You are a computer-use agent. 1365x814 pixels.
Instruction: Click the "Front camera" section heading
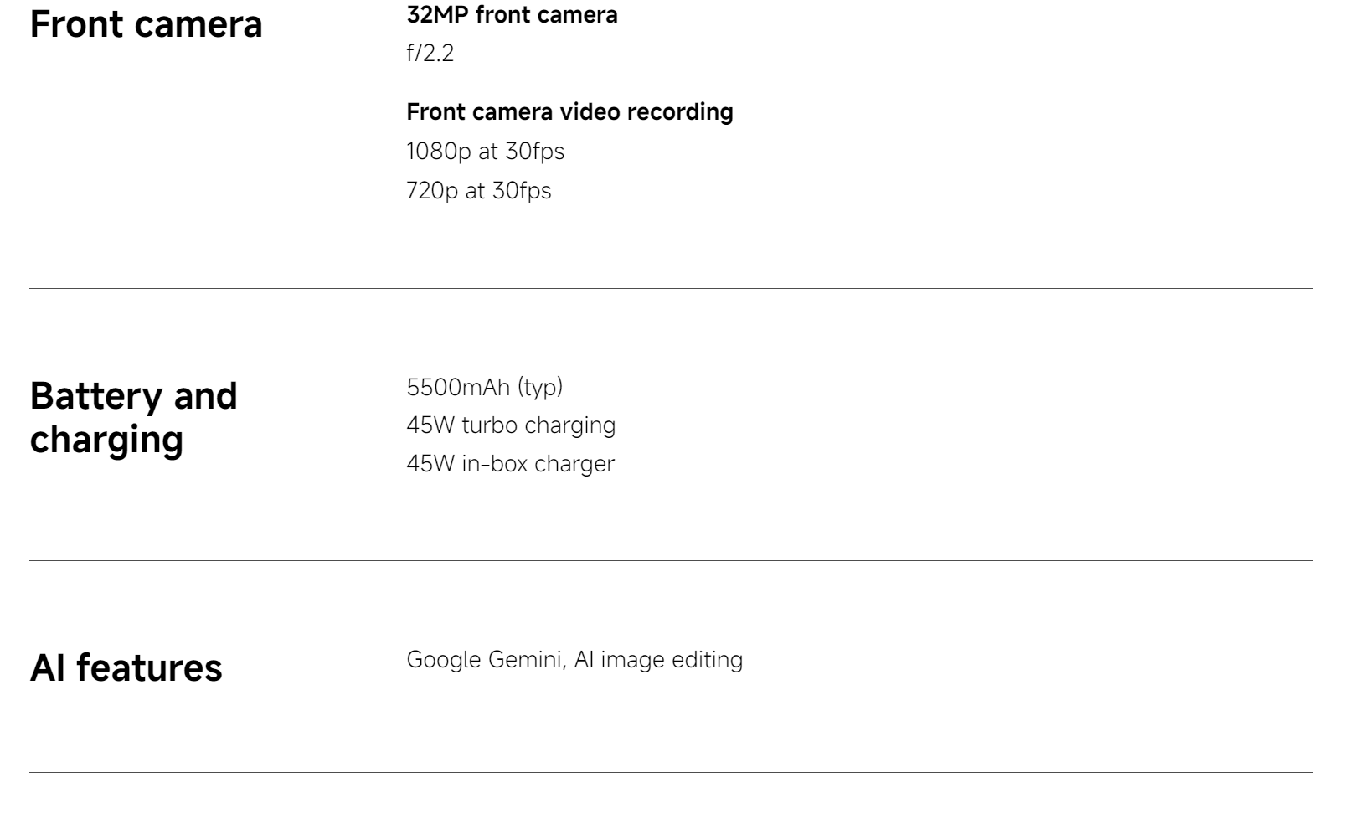[146, 24]
